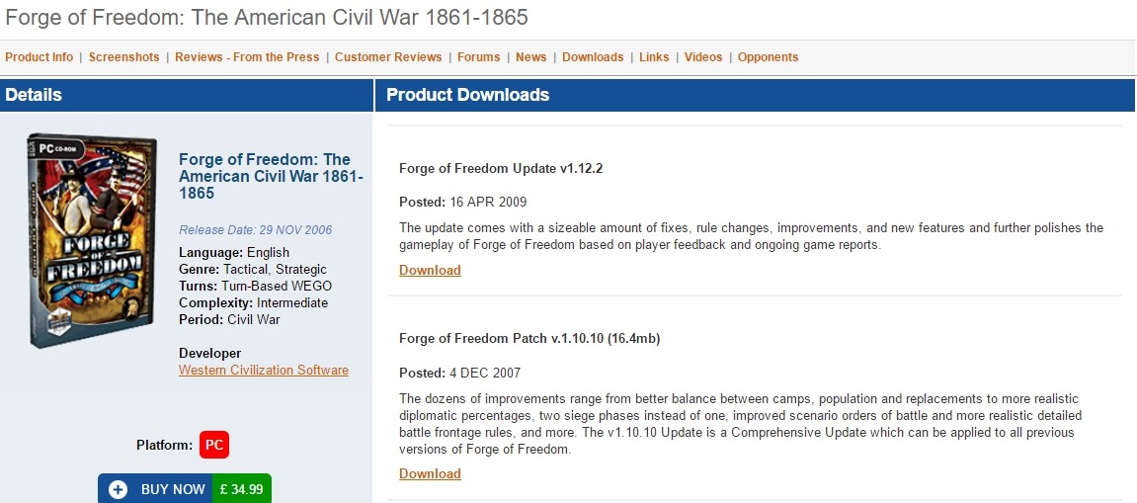This screenshot has height=503, width=1137.
Task: Click the red PC platform badge
Action: (x=214, y=445)
